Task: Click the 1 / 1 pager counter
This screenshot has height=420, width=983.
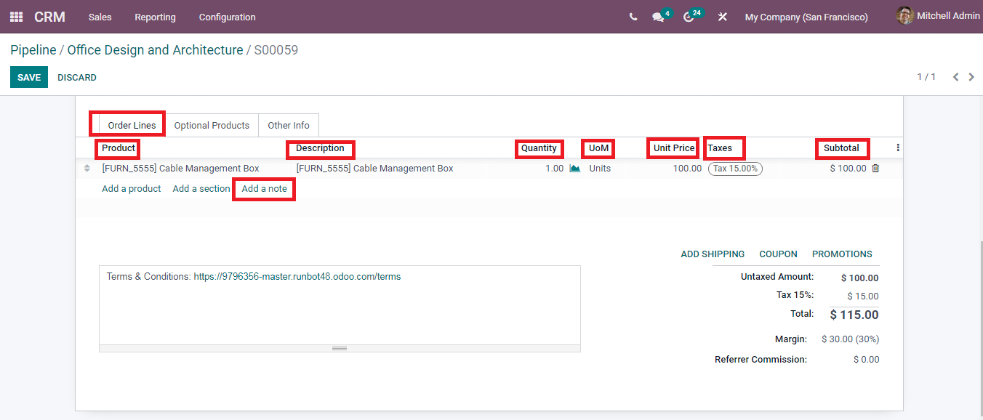Action: click(x=926, y=77)
